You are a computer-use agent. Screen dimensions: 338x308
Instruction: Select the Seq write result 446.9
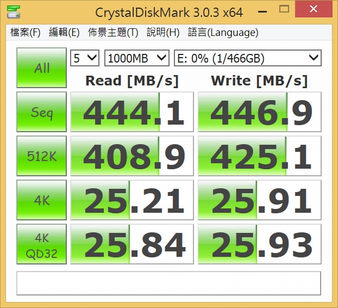260,112
